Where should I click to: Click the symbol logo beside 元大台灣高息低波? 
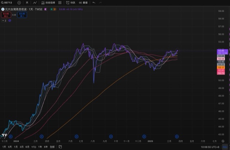3,9
